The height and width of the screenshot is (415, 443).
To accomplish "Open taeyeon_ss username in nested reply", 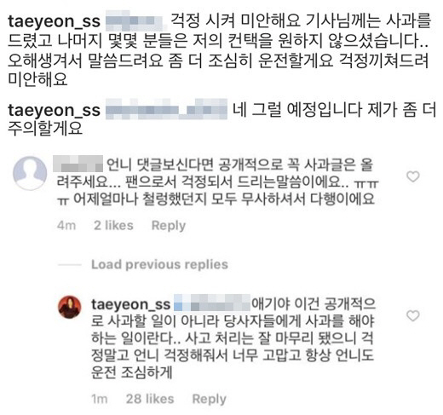I will [x=130, y=304].
